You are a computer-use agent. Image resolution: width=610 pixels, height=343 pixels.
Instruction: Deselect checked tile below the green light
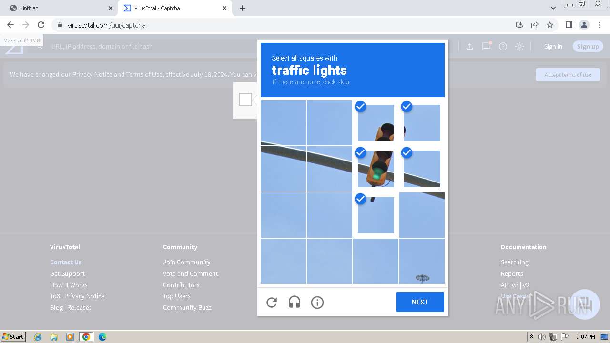(376, 215)
